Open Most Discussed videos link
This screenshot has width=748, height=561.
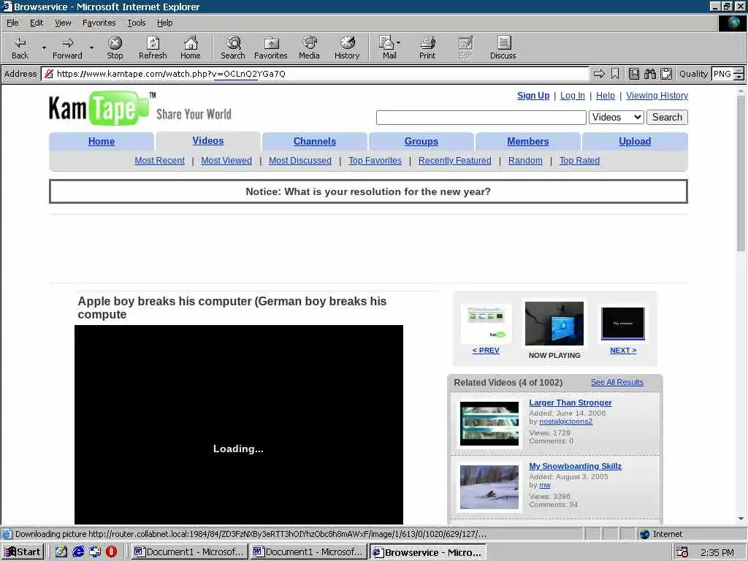pyautogui.click(x=300, y=161)
